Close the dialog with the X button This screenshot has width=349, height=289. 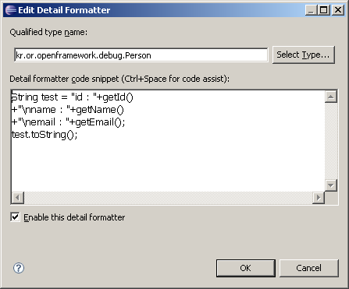[x=338, y=10]
